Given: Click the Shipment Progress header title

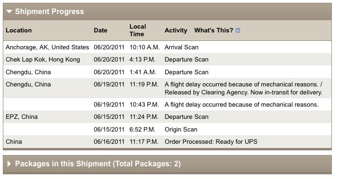Looking at the screenshot, I should coord(49,11).
